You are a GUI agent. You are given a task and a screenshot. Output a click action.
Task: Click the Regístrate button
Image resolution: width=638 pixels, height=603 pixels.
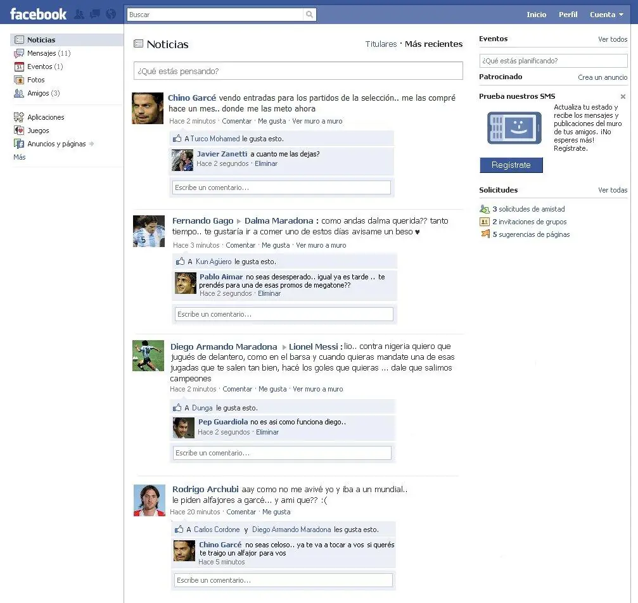point(511,165)
